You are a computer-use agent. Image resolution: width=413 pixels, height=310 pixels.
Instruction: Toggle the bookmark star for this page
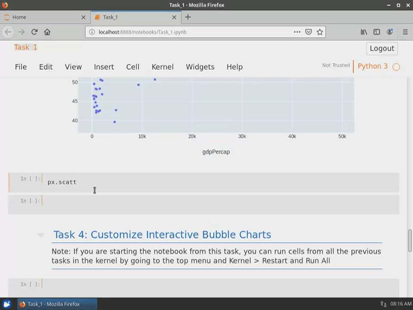320,32
